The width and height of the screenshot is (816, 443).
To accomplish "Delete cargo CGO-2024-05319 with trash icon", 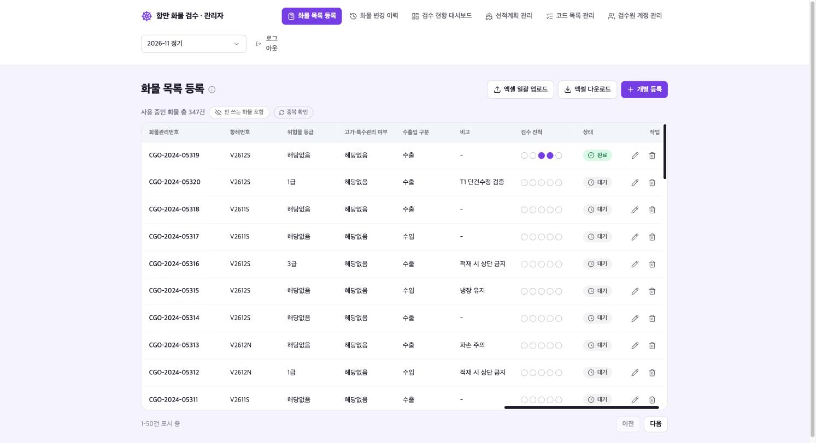I will pyautogui.click(x=652, y=155).
